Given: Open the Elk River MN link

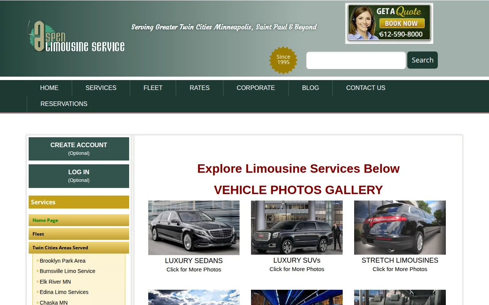Looking at the screenshot, I should [55, 282].
